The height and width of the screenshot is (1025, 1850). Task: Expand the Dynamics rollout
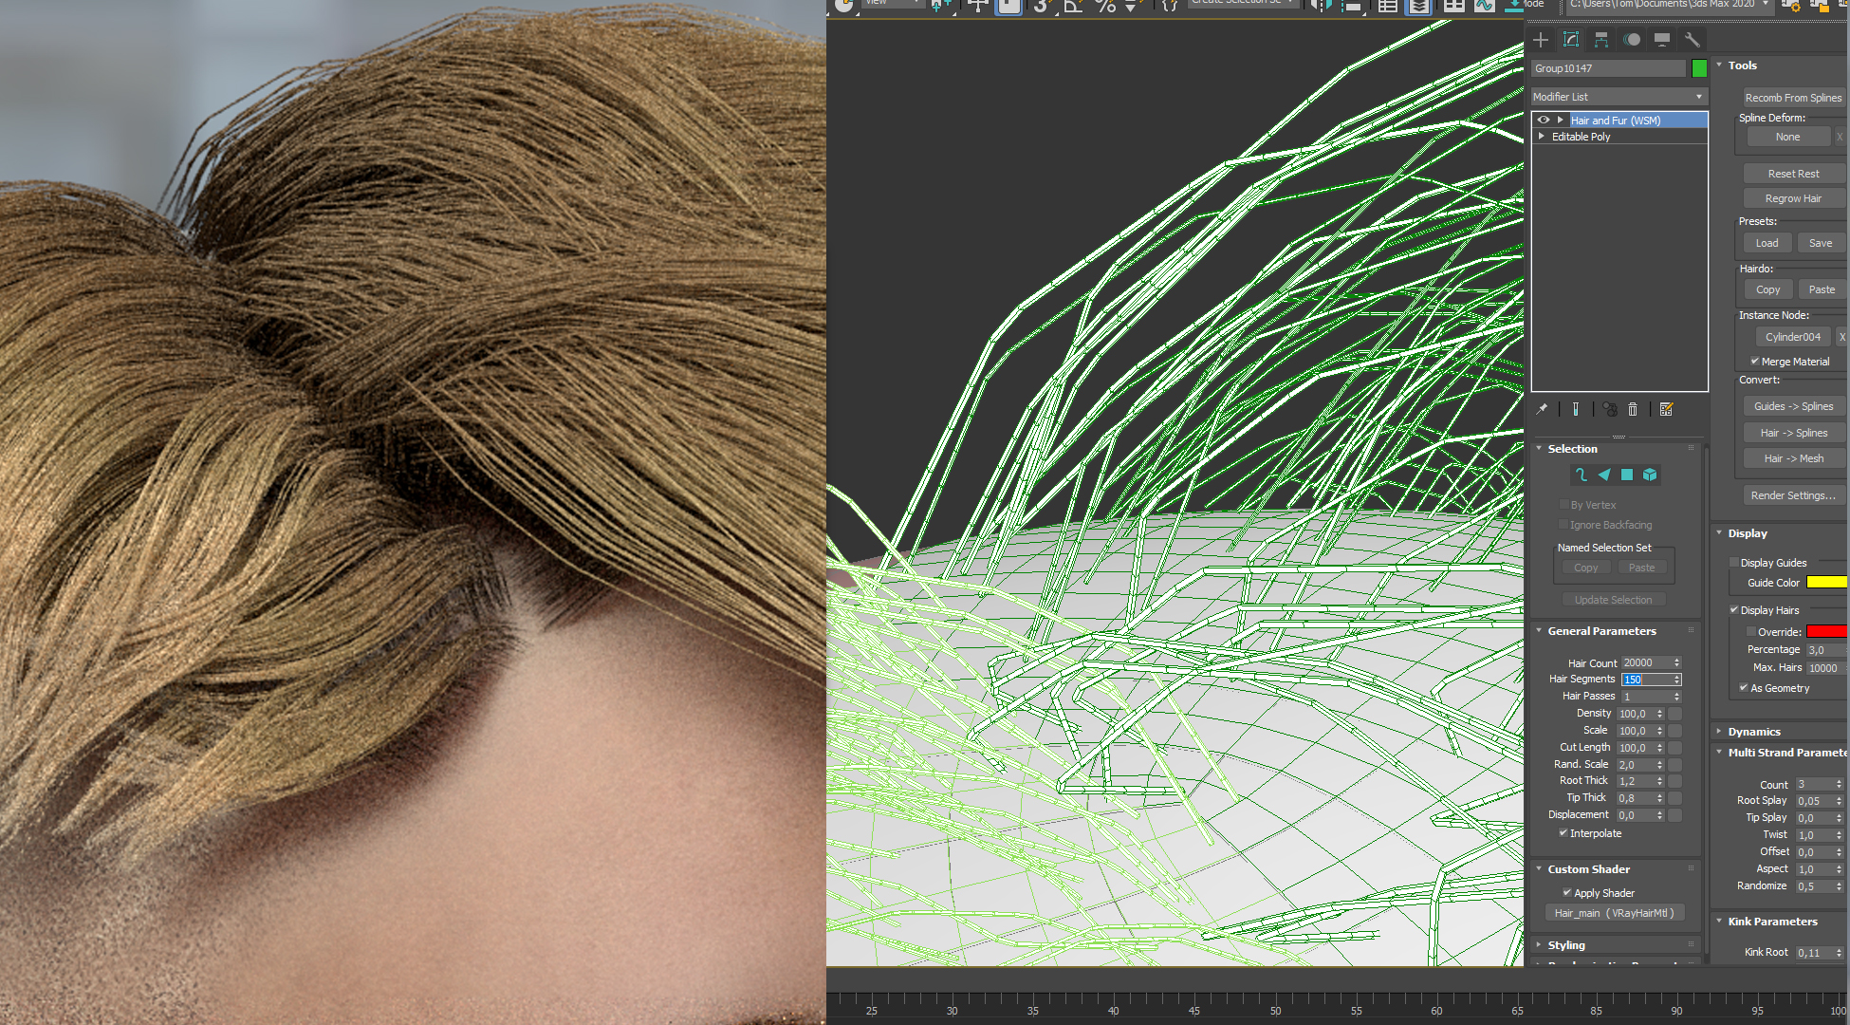tap(1719, 732)
